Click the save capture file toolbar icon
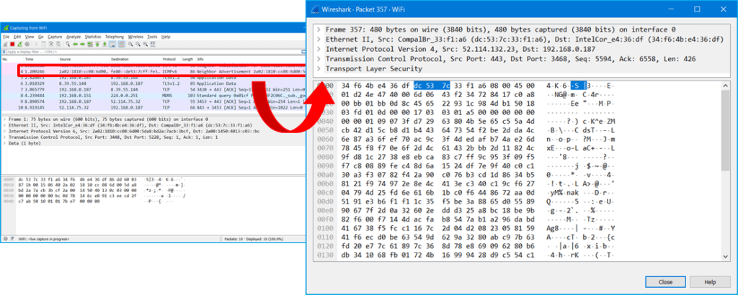738x295 pixels. 44,44
